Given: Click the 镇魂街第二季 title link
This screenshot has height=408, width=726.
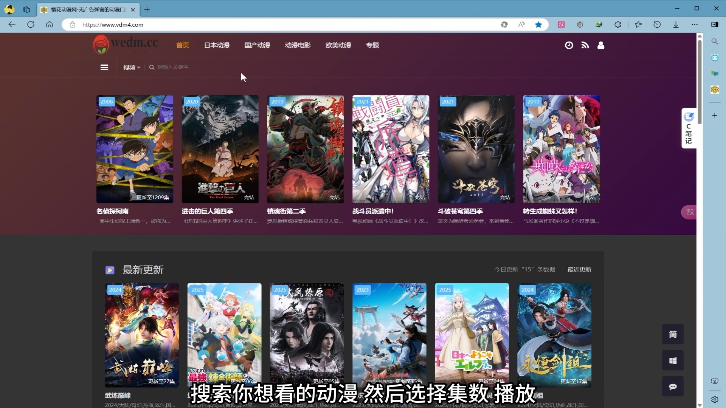Looking at the screenshot, I should coord(286,211).
